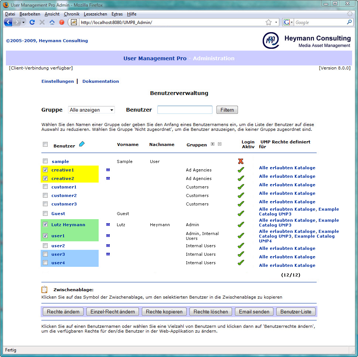Uncheck the Lutz Heymann checkbox

(x=45, y=224)
